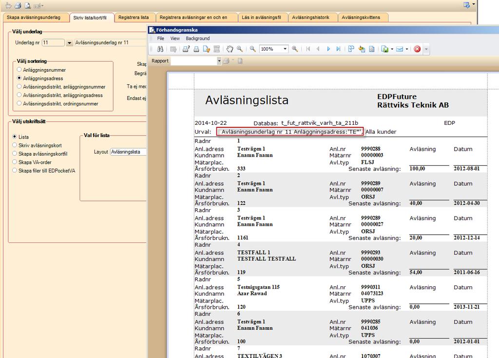Click customer name 'Azar Rawad' in report

(252, 293)
